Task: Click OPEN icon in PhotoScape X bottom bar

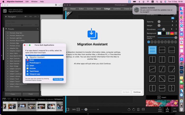Action: [x=160, y=109]
